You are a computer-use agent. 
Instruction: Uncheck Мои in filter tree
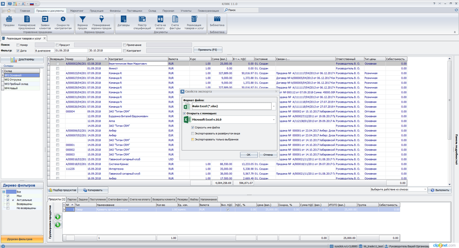(x=8, y=196)
